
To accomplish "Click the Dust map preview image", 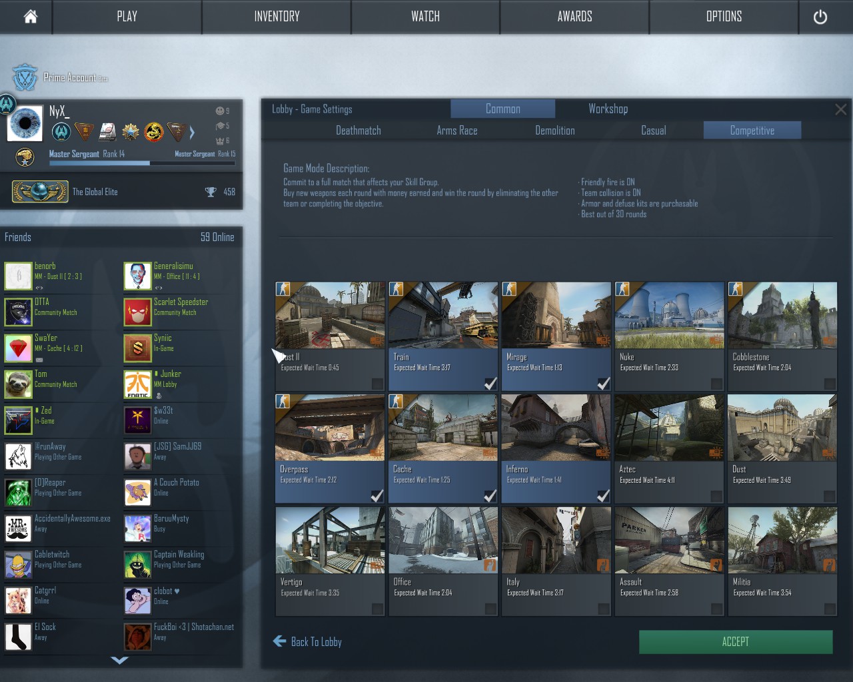I will pos(782,428).
